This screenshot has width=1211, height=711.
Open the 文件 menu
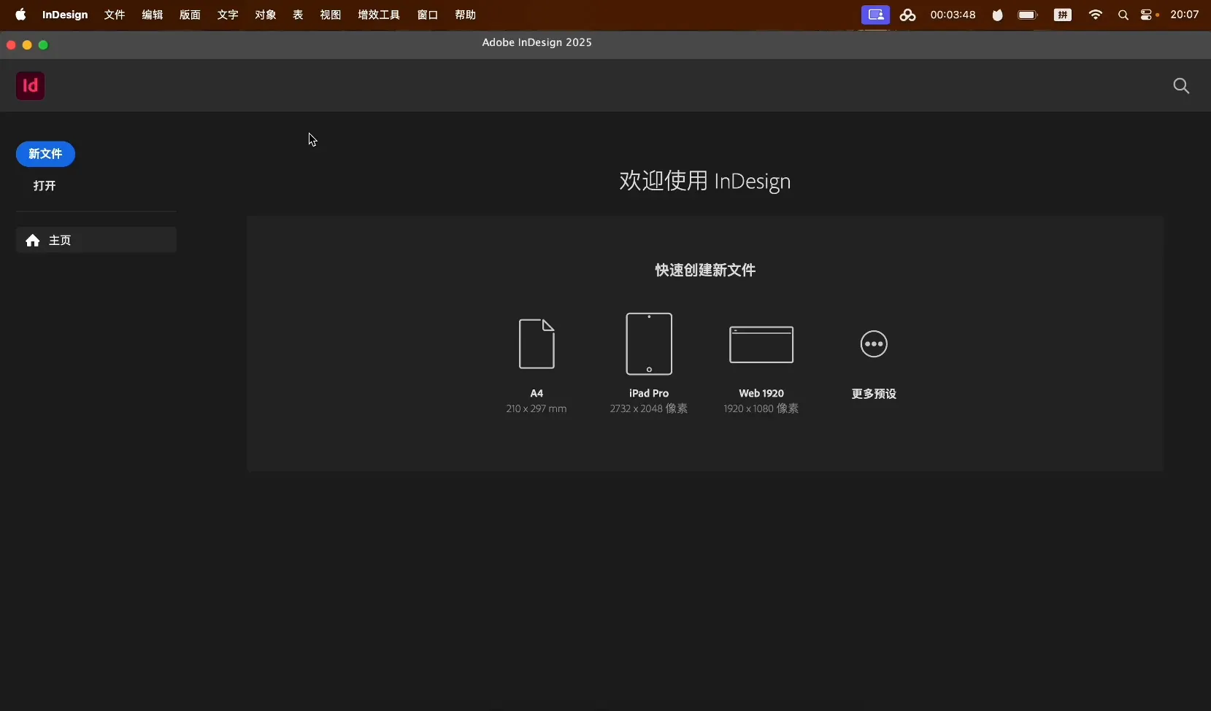[115, 15]
